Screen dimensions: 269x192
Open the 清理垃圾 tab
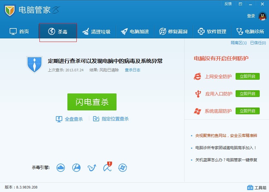click(x=96, y=31)
